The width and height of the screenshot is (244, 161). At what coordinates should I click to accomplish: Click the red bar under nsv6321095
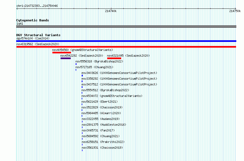point(114,58)
